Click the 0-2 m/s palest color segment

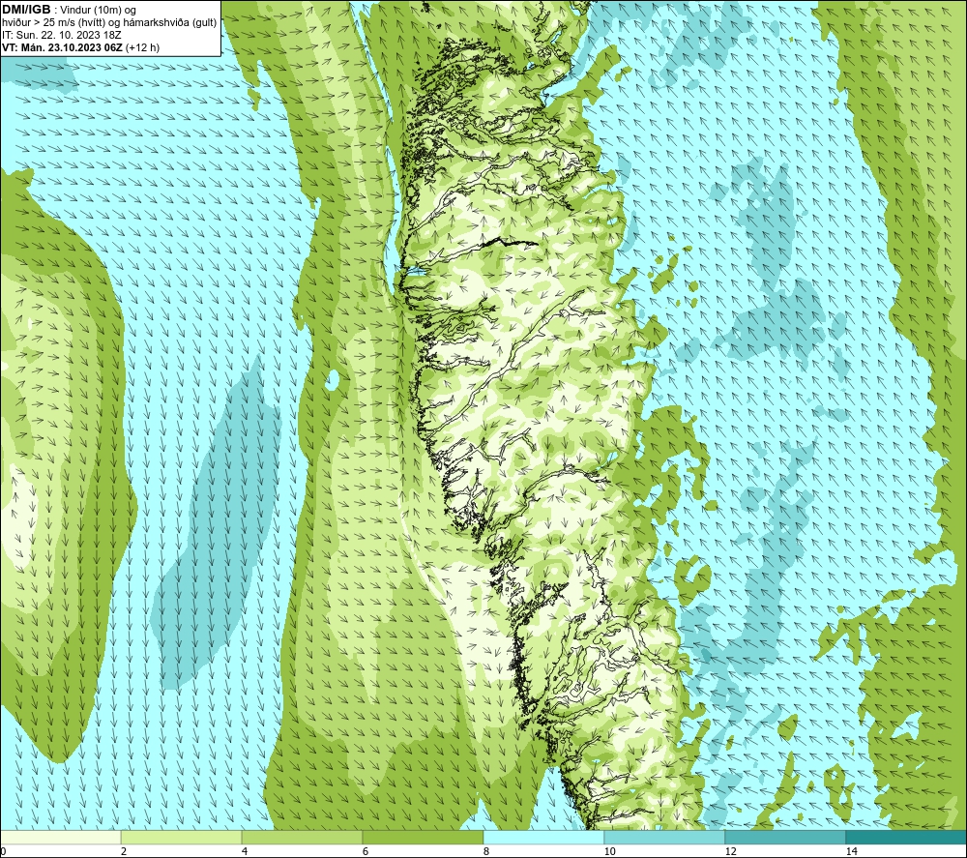point(60,837)
